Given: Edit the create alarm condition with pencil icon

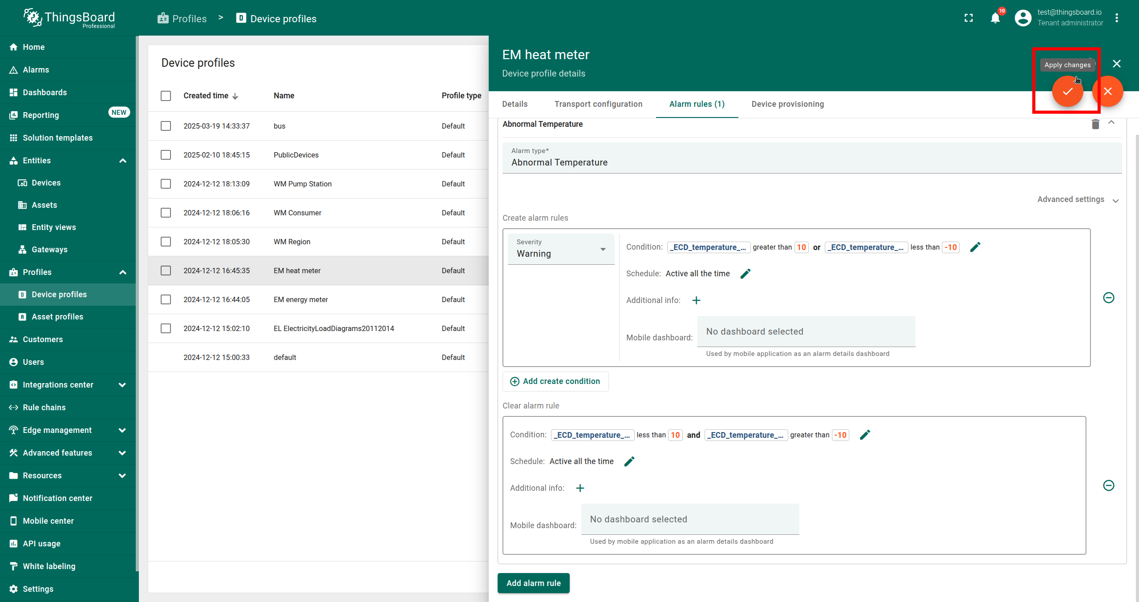Looking at the screenshot, I should pyautogui.click(x=975, y=247).
